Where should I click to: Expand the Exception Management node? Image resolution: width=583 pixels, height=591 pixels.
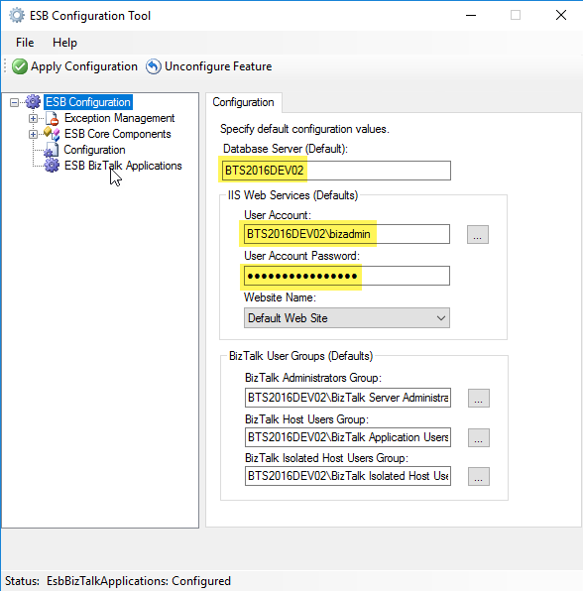tap(33, 118)
